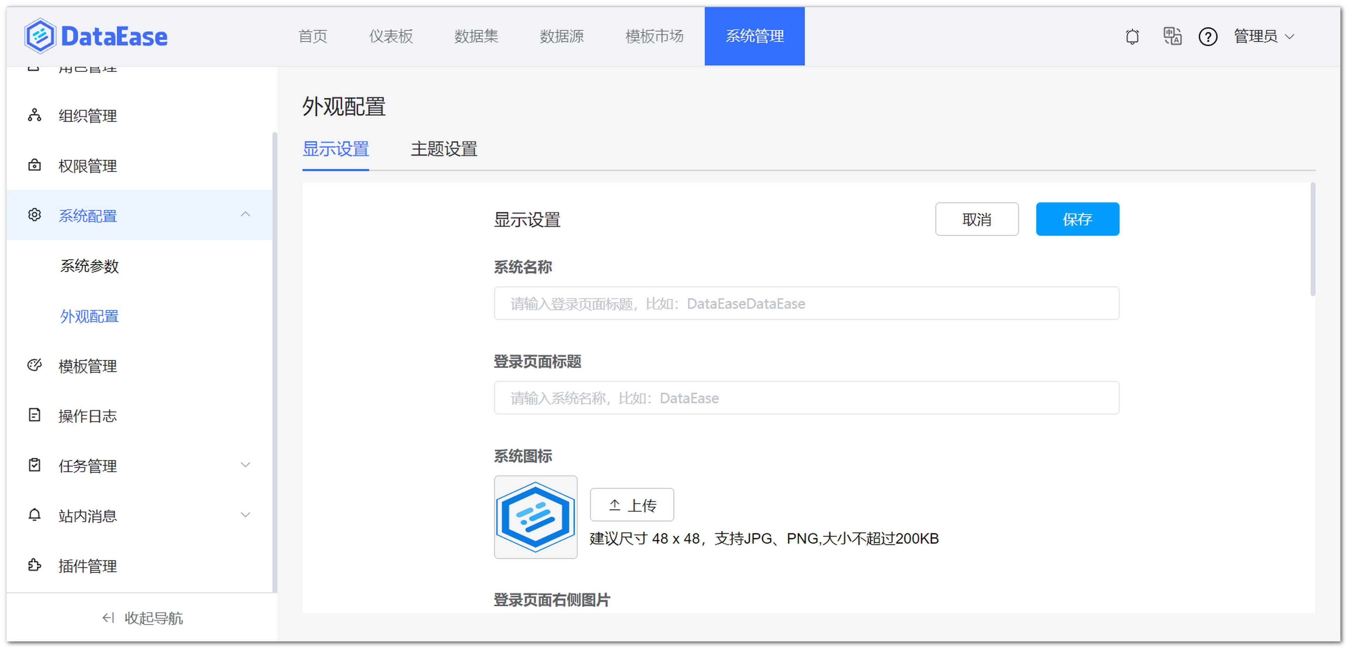Click the content panel vertical scrollbar
This screenshot has height=648, width=1347.
pos(1313,239)
